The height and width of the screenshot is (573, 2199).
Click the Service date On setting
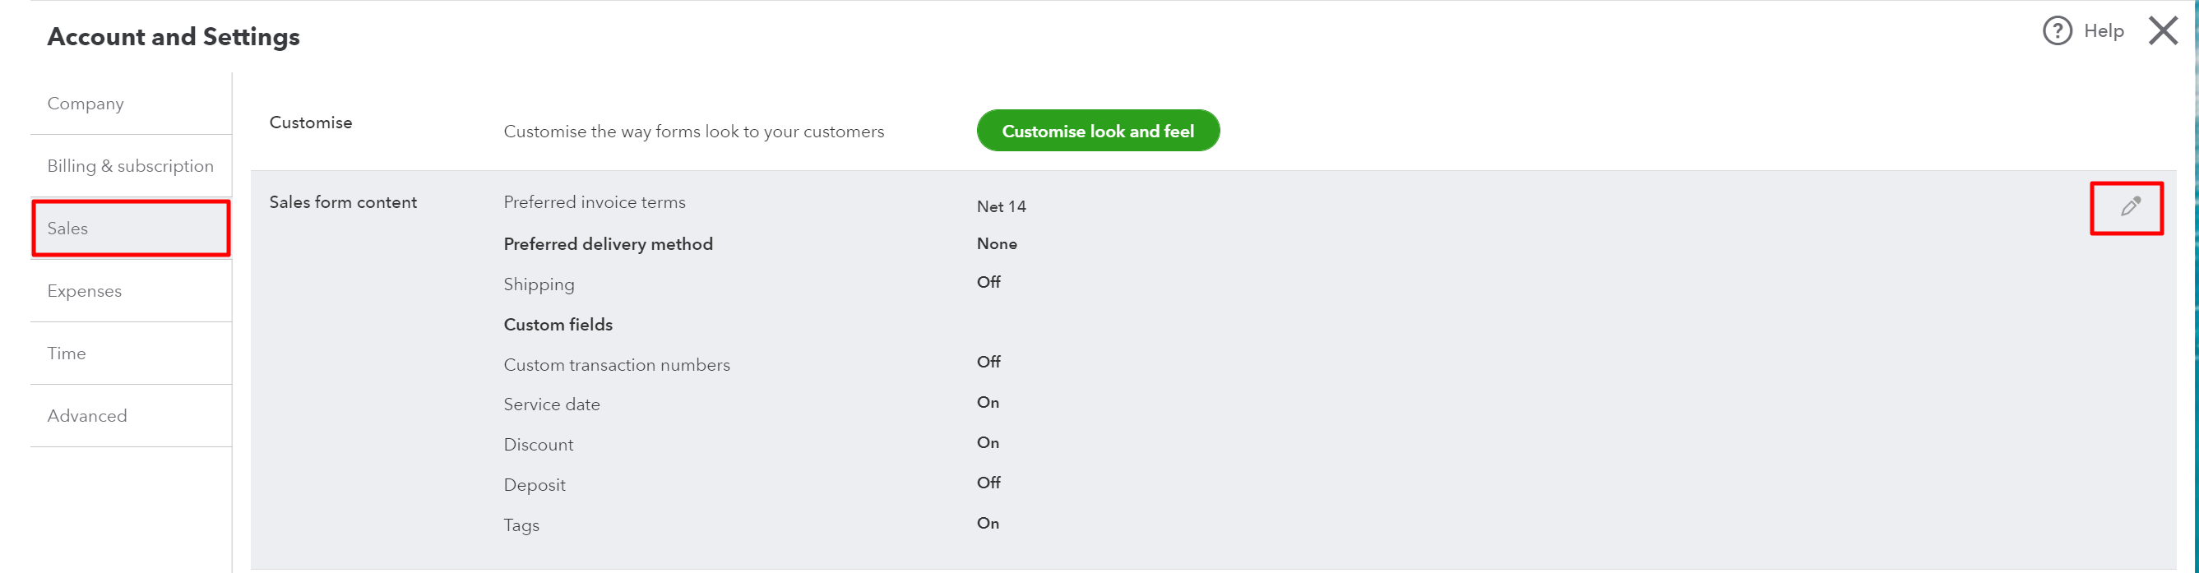988,402
